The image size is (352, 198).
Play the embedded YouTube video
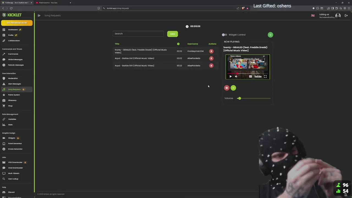pos(230,76)
